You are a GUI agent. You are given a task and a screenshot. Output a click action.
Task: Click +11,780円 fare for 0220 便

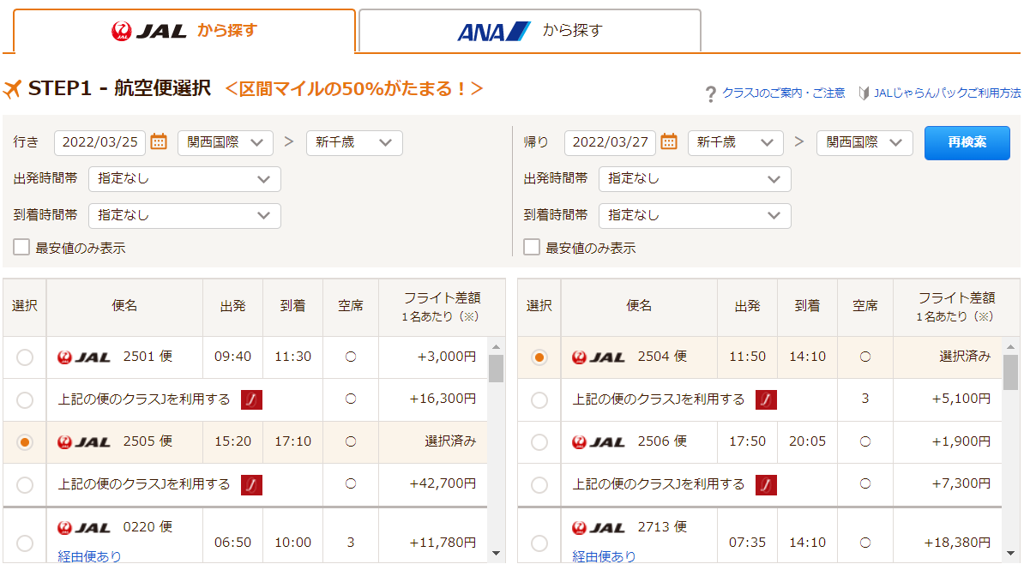tap(443, 543)
